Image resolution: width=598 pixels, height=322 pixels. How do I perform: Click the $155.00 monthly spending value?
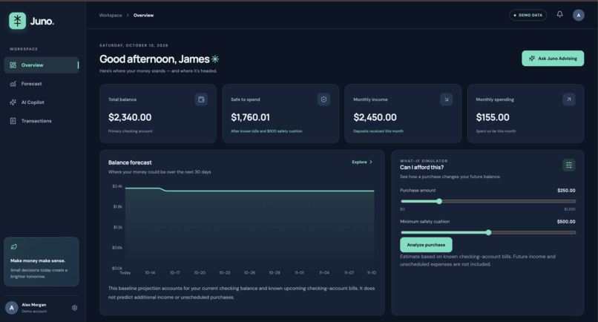point(493,117)
